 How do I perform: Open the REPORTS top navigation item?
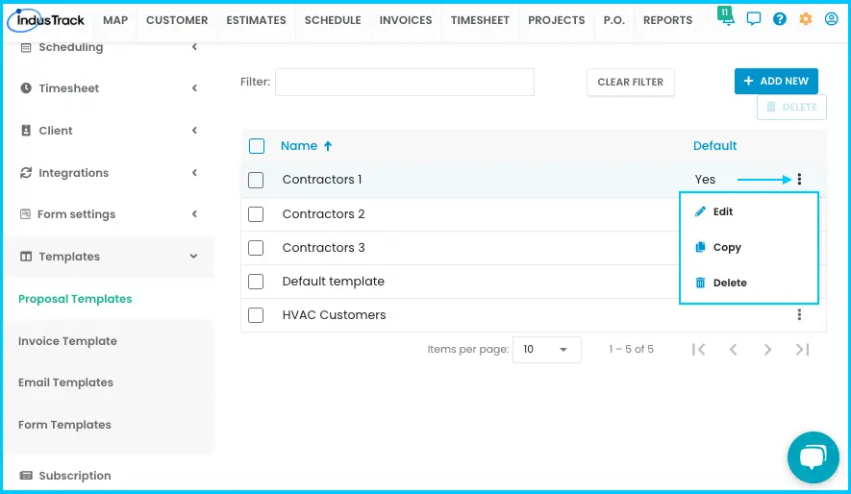[x=667, y=20]
